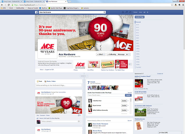This screenshot has height=134, width=185.
Task: Open Spotify Web Player bookmark
Action: 55,8
